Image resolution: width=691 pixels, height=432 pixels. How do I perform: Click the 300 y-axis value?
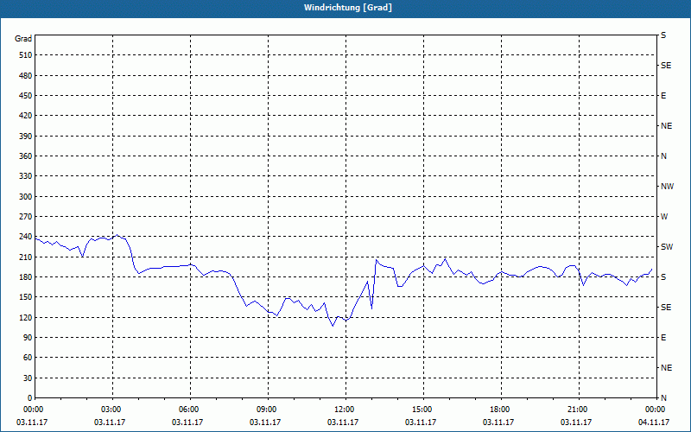click(x=26, y=197)
